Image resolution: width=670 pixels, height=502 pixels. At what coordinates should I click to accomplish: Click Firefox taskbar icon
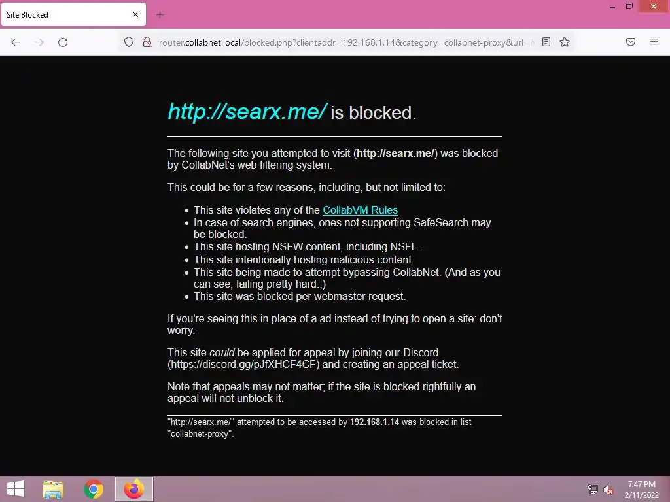(133, 489)
